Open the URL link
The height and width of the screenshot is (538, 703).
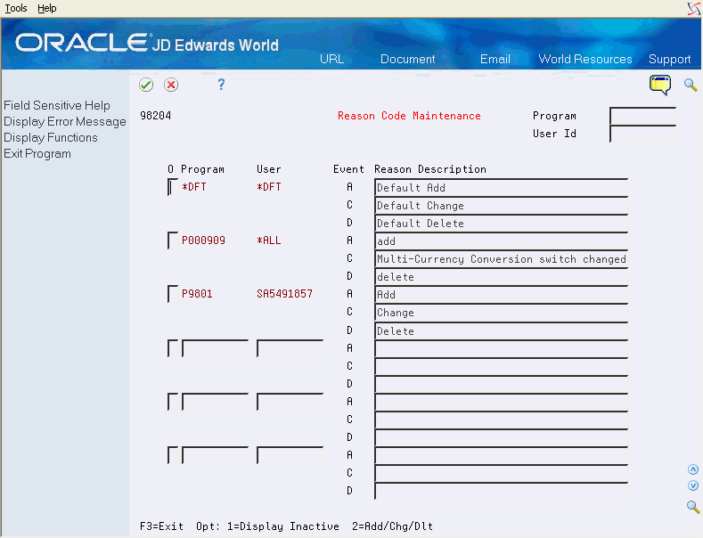[x=331, y=59]
